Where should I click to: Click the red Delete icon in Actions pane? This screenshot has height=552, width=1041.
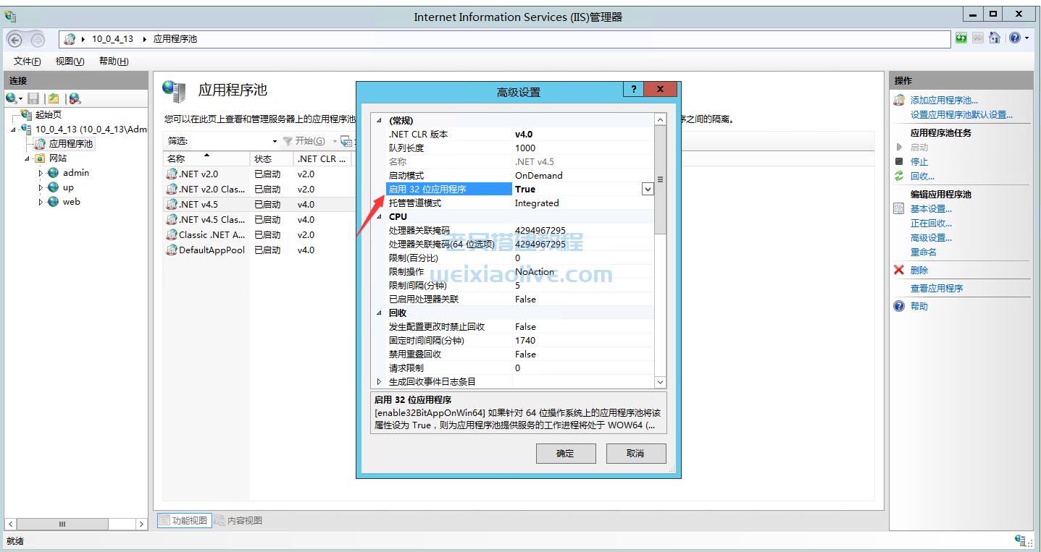[899, 270]
